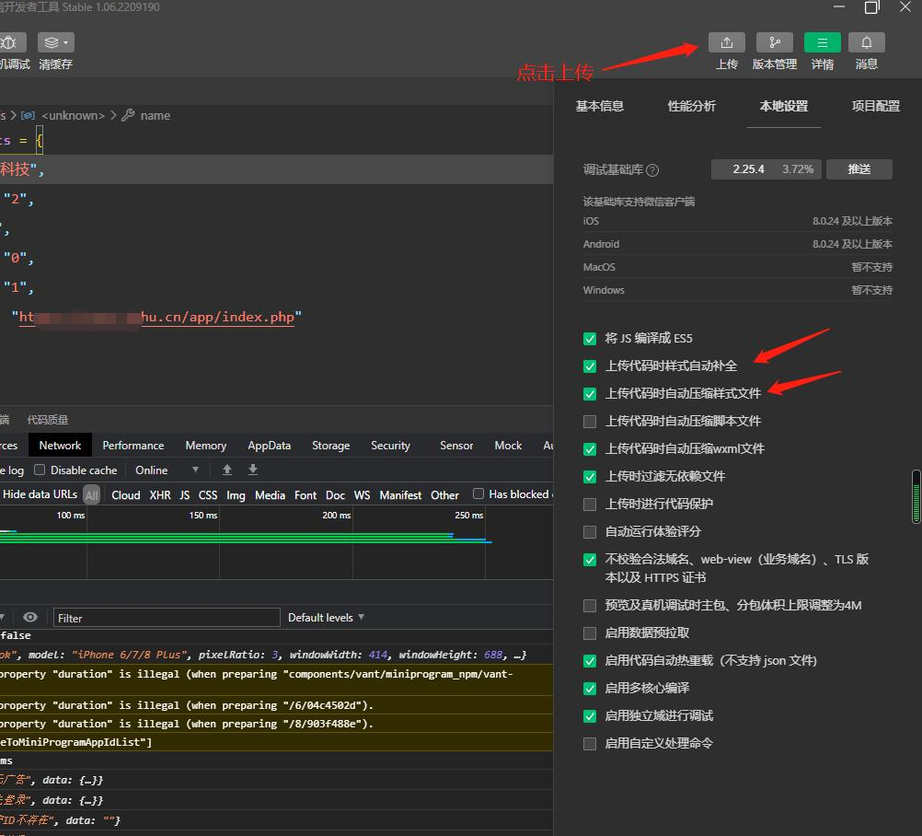Open the Online throttling dropdown
This screenshot has width=922, height=836.
coord(167,470)
